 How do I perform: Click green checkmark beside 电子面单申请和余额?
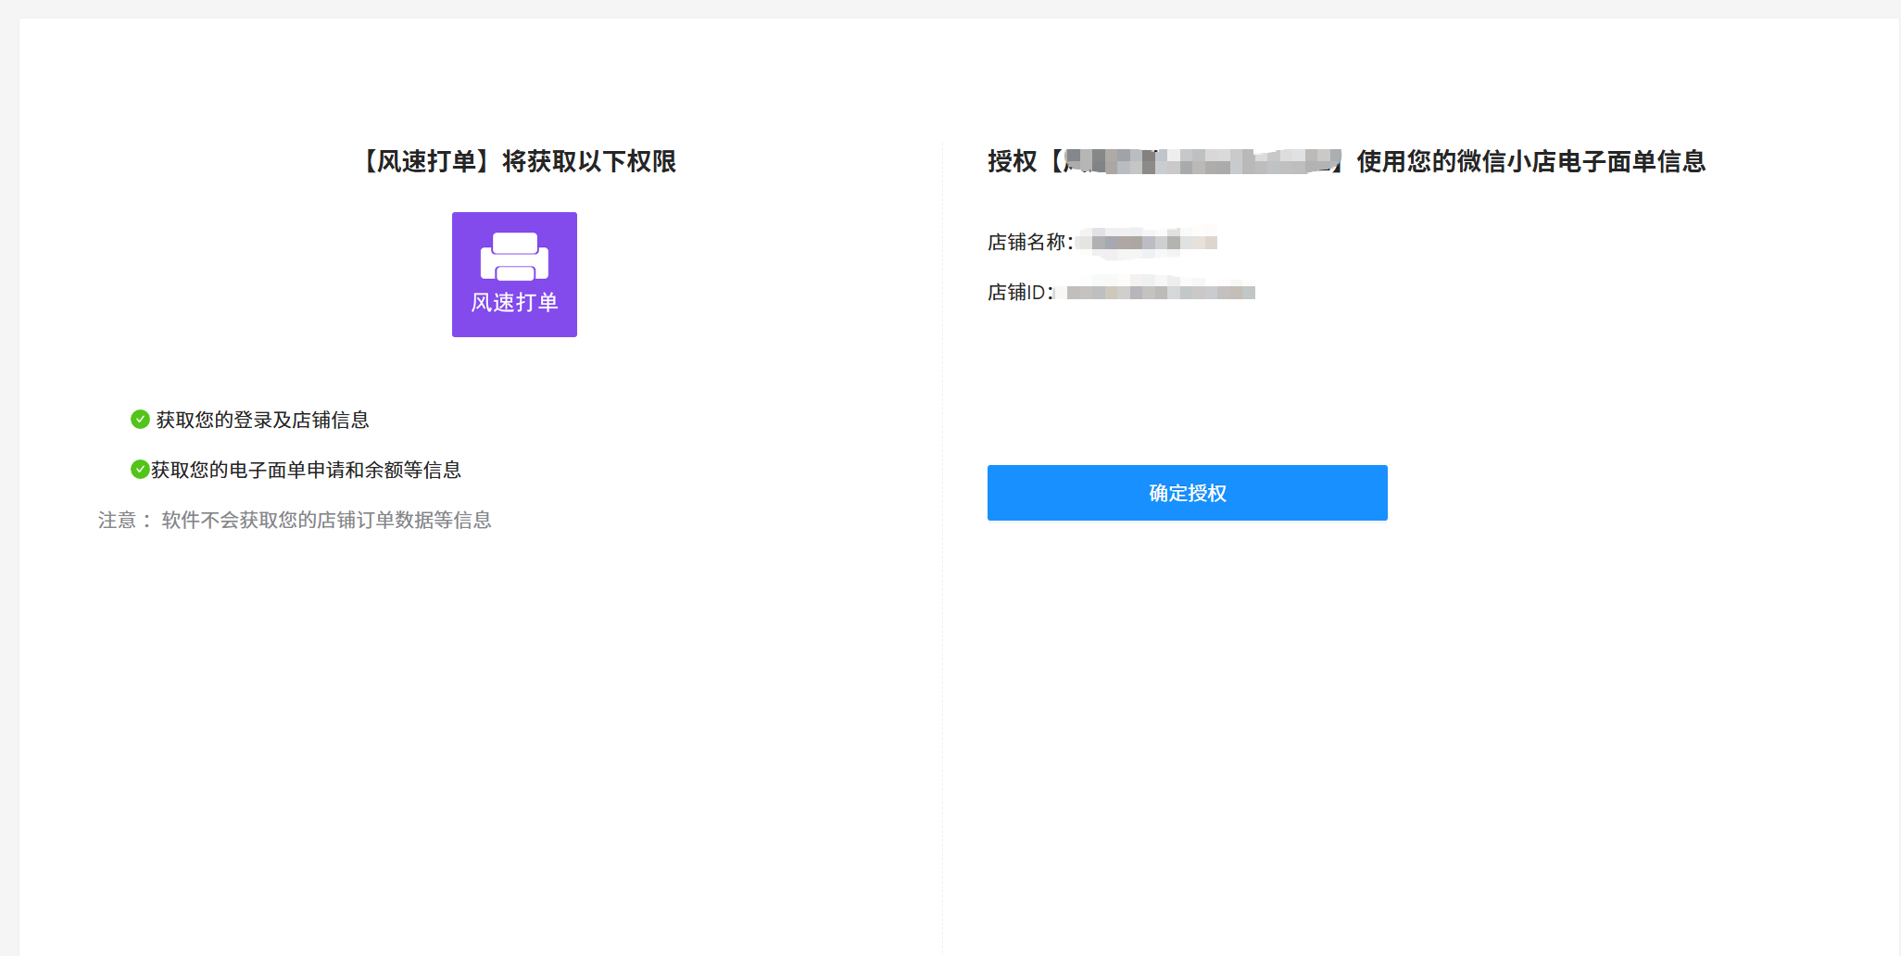pyautogui.click(x=140, y=470)
